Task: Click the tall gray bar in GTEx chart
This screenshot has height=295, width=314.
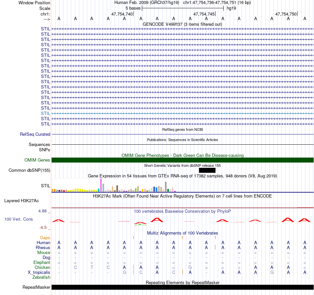Action: tap(166, 187)
